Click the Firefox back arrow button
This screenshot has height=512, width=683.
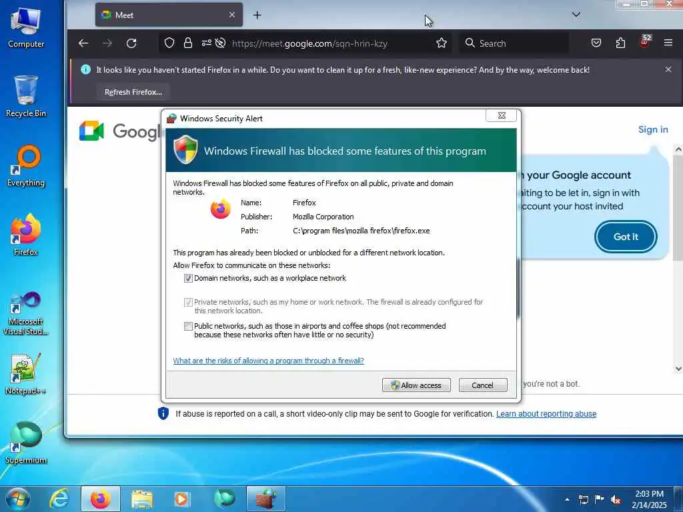click(x=83, y=43)
